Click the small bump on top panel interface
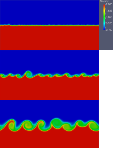The image size is (113, 148). click(x=9, y=25)
